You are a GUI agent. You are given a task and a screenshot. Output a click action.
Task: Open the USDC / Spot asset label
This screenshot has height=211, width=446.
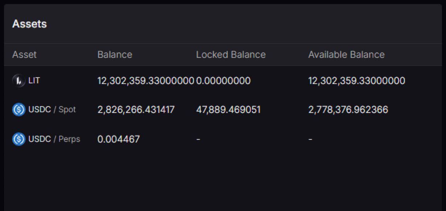[x=52, y=109]
